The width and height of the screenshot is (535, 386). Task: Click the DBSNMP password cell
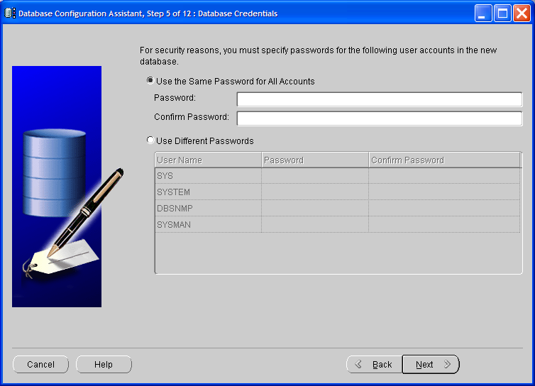(x=315, y=208)
